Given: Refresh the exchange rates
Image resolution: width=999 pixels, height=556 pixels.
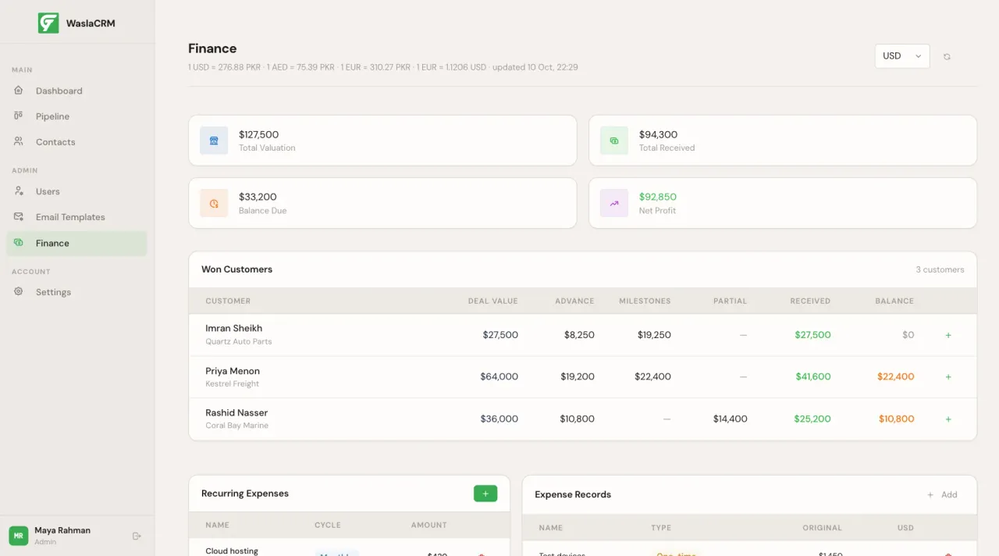Looking at the screenshot, I should [947, 56].
